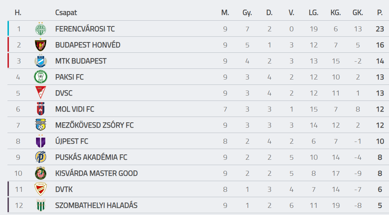Open the BUDAPEST HONVÉD team link
Viewport: 389px width, 215px height.
coord(88,45)
